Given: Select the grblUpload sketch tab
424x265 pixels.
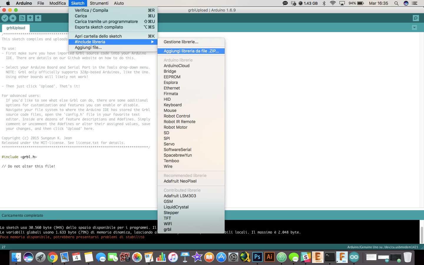Looking at the screenshot, I should click(x=16, y=28).
